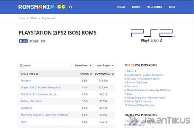
Task: Open God Hand in the table
Action: tap(26, 108)
